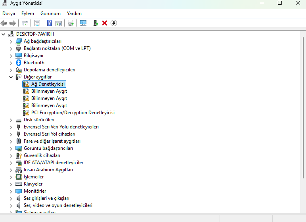Click the Update driver toolbar icon
The image size is (306, 222).
click(x=71, y=23)
